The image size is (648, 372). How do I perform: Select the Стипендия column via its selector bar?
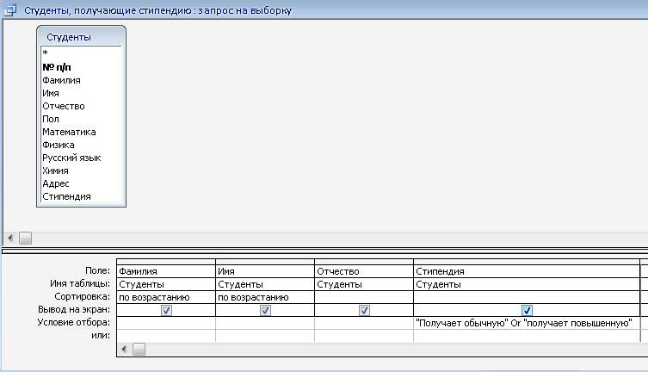[x=527, y=262]
